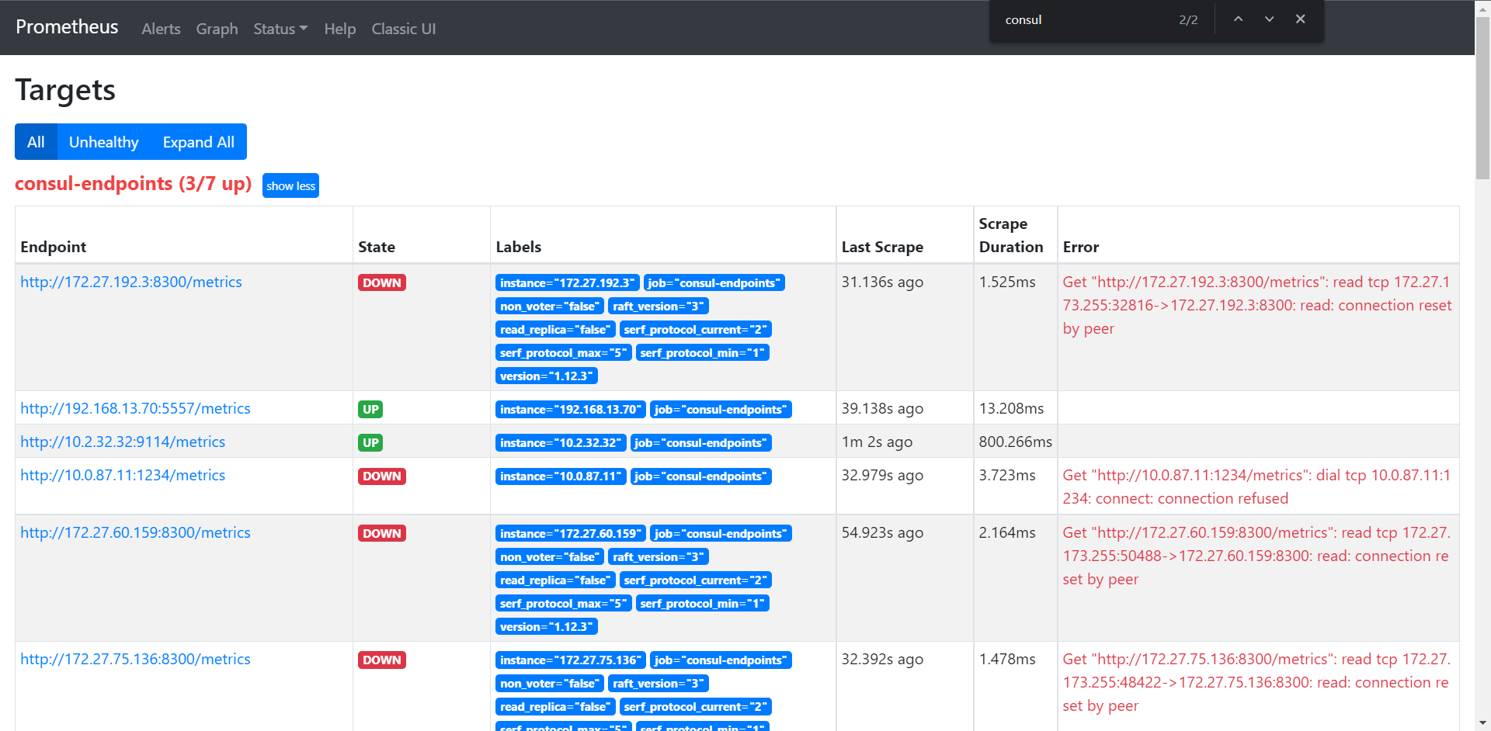Click the scrollbar down arrow
Screen dimensions: 1491x731
click(1482, 723)
